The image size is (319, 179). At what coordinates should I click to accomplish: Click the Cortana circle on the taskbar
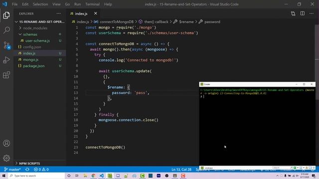pos(69,176)
